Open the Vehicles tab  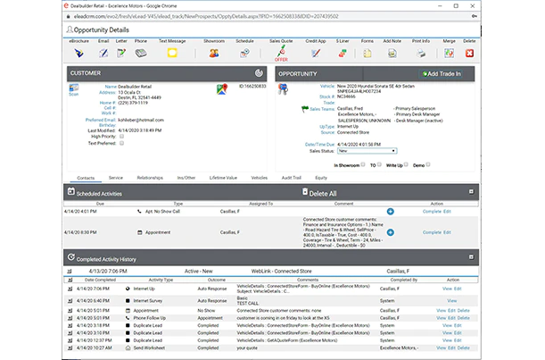260,178
